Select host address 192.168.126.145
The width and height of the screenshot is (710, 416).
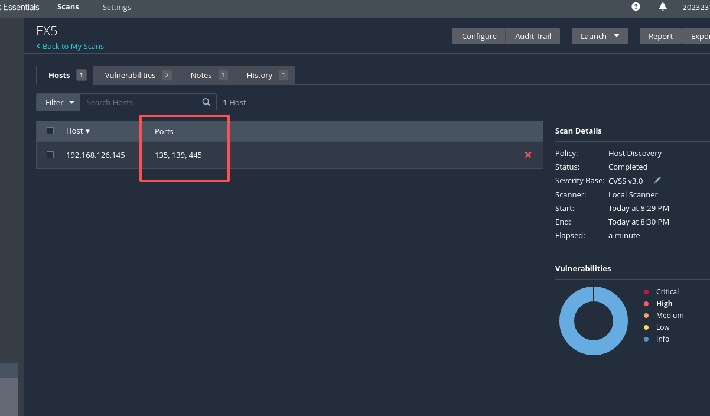(x=96, y=155)
